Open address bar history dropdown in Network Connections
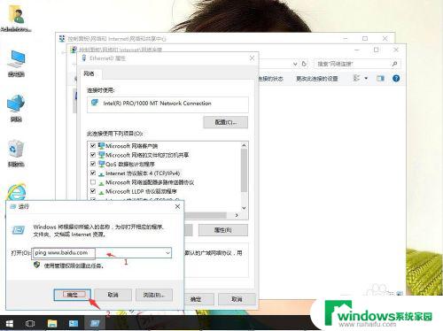This screenshot has width=443, height=331. pos(295,64)
